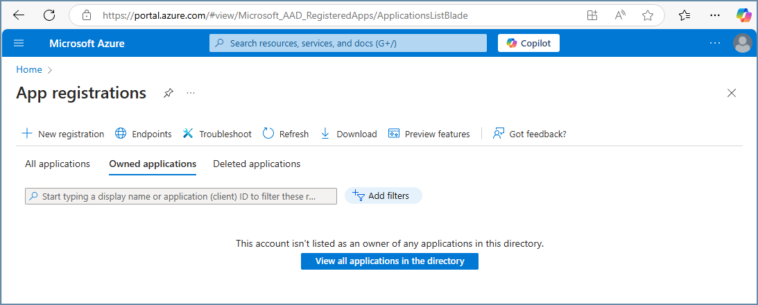Pin the App registrations blade

click(x=168, y=93)
